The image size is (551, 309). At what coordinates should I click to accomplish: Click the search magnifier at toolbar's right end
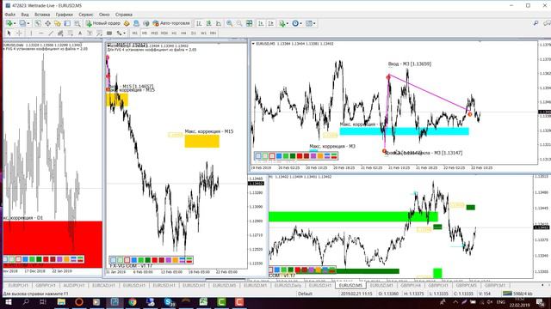536,23
